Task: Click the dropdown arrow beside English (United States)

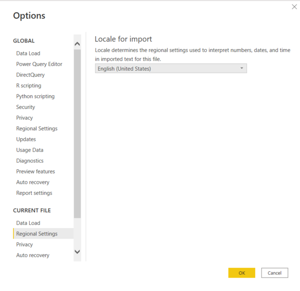Action: coord(242,68)
